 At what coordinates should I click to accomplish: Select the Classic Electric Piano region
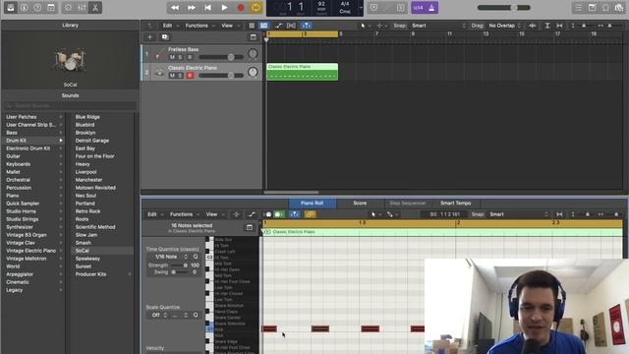pyautogui.click(x=303, y=72)
